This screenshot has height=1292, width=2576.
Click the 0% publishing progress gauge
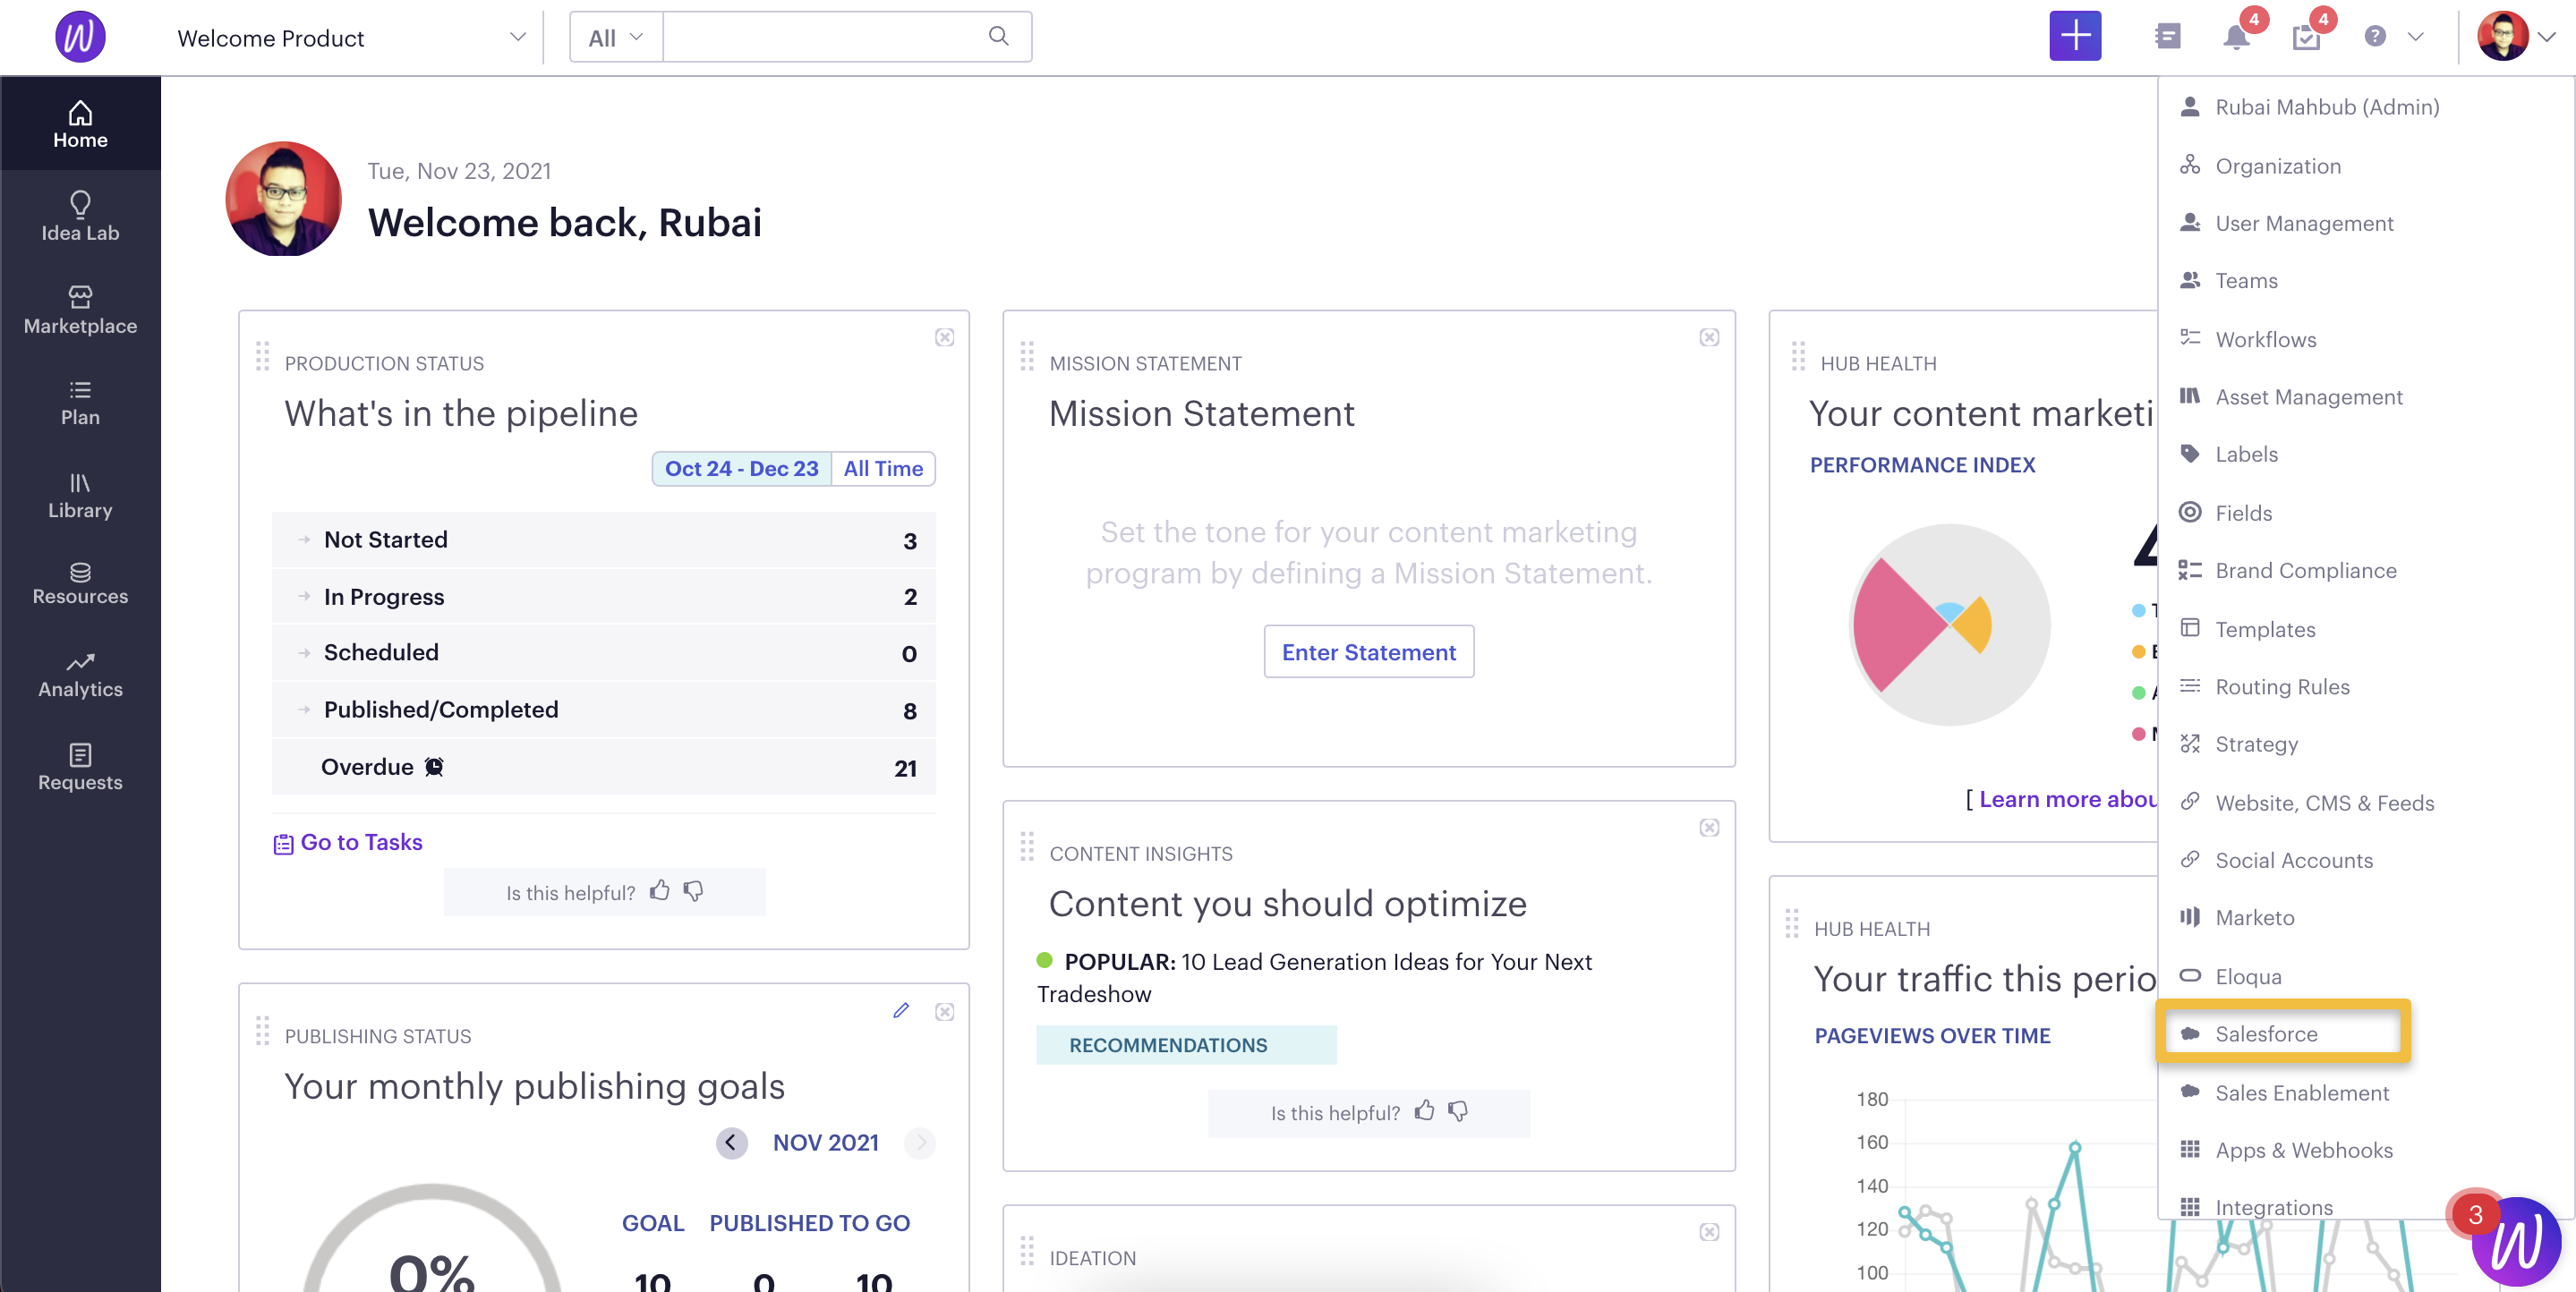[x=432, y=1240]
